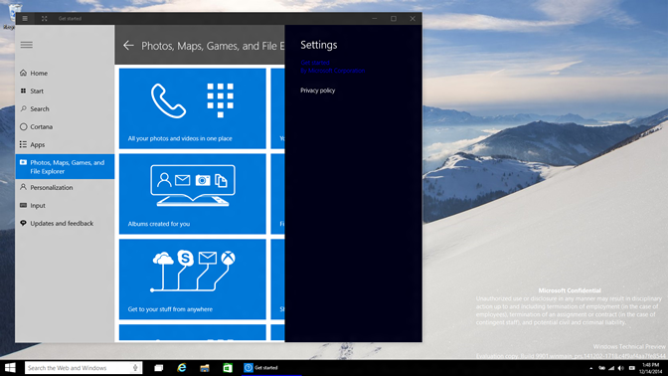668x376 pixels.
Task: Open the Apps section
Action: (x=65, y=144)
